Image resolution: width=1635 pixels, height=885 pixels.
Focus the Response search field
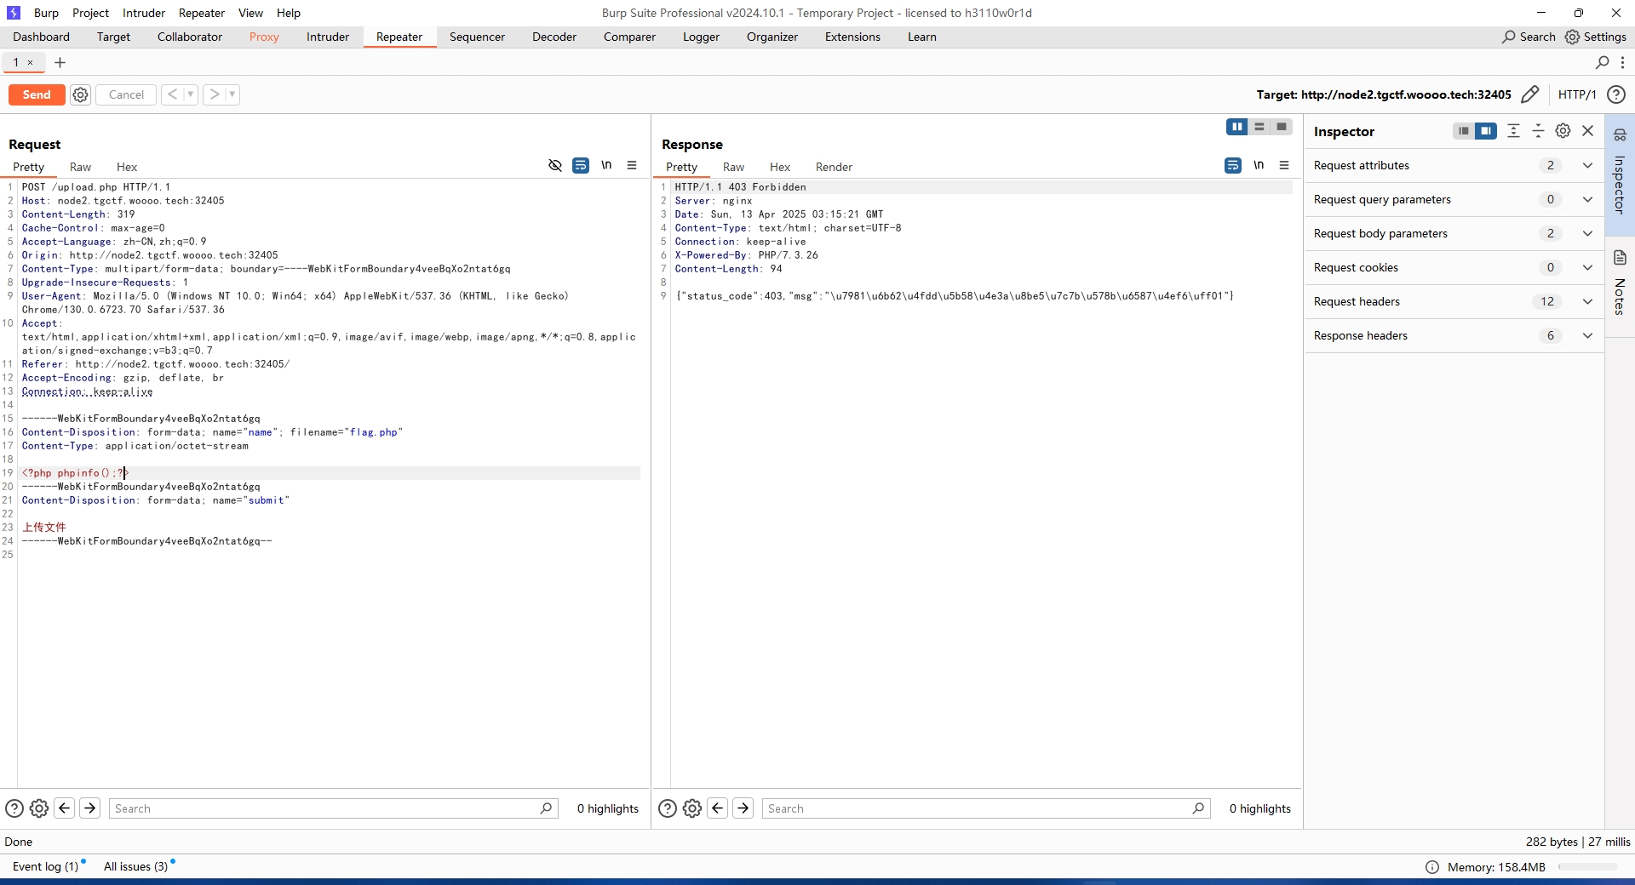click(986, 808)
